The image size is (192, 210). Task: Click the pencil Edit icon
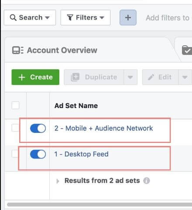coord(151,77)
